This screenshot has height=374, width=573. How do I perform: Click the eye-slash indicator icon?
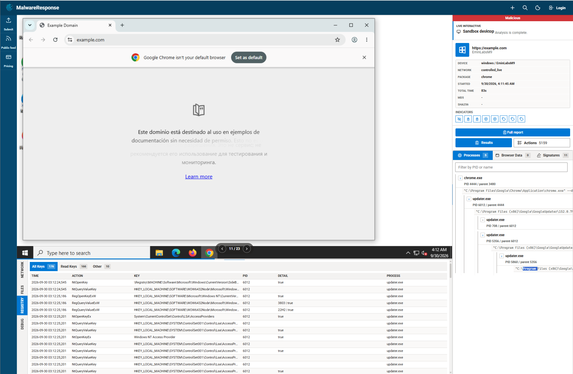[x=459, y=119]
